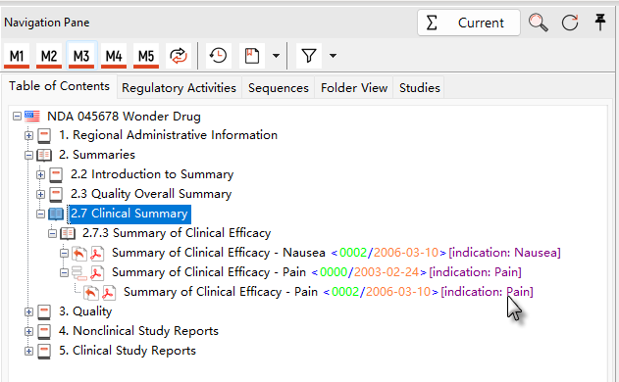Open the Folder View tab

354,87
